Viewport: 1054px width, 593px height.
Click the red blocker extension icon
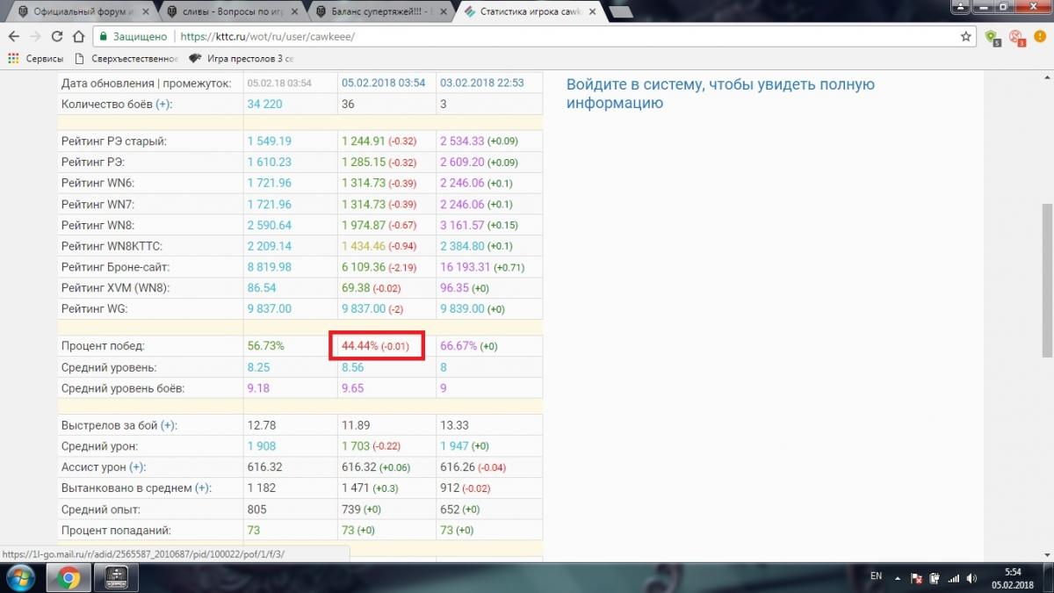pyautogui.click(x=1016, y=37)
